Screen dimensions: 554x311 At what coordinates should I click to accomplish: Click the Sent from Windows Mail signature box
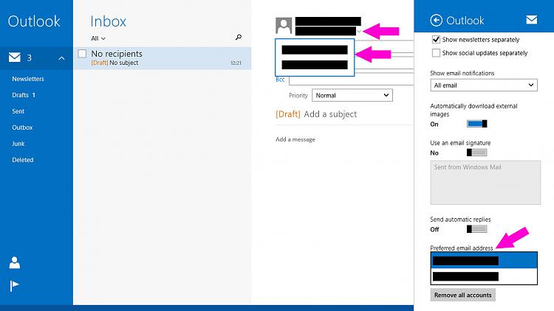pos(485,183)
